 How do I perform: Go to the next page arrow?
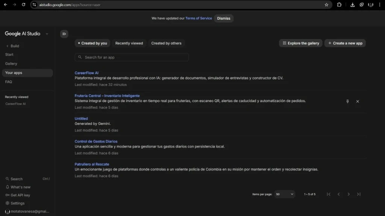click(349, 194)
